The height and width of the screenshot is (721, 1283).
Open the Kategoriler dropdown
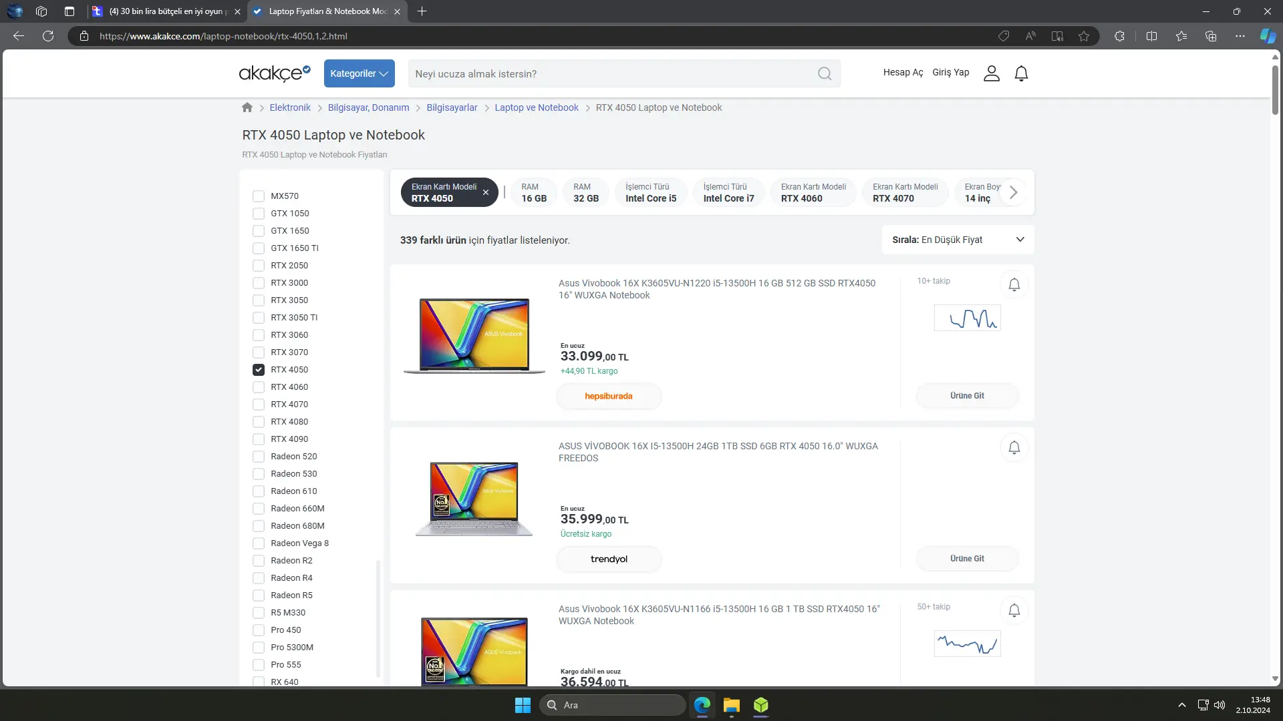(x=359, y=73)
